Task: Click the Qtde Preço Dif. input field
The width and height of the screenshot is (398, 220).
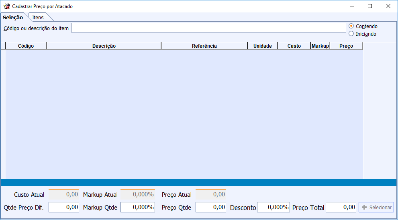Action: pos(63,207)
